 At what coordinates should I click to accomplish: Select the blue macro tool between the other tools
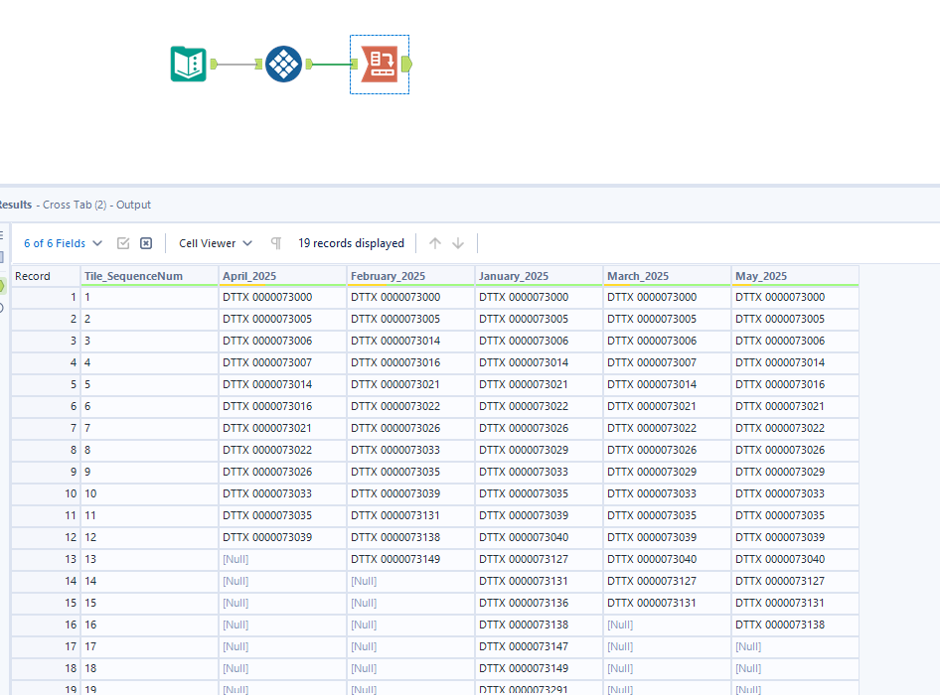point(283,64)
